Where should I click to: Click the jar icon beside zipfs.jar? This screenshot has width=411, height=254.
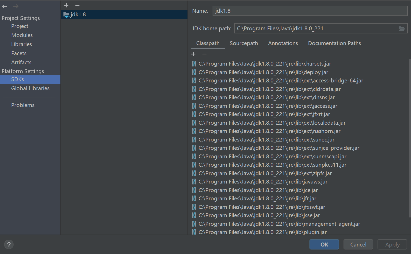[194, 173]
